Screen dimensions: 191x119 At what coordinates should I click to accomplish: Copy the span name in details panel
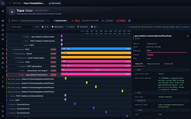point(188,36)
